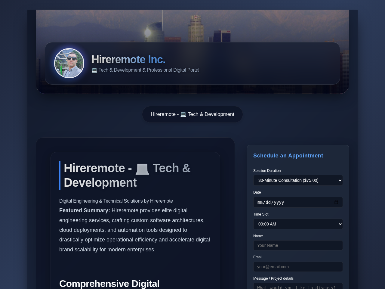This screenshot has width=385, height=289.
Task: Click the large laptop emoji in main heading
Action: pyautogui.click(x=142, y=169)
